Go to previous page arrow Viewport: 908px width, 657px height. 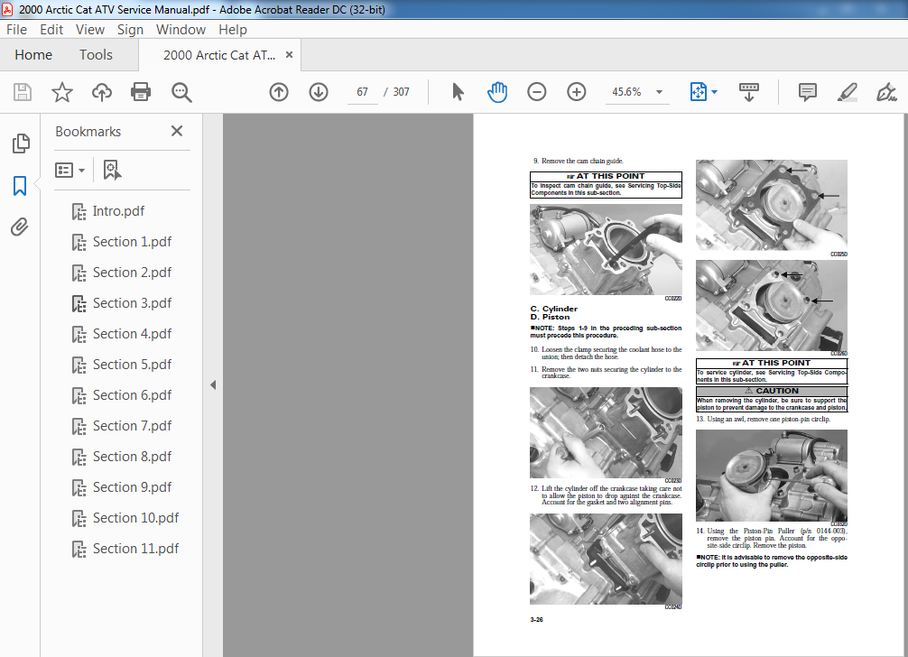pyautogui.click(x=279, y=92)
